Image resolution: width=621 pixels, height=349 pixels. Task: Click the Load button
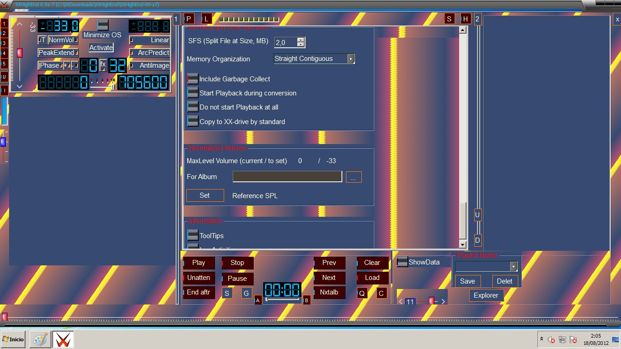tap(372, 278)
